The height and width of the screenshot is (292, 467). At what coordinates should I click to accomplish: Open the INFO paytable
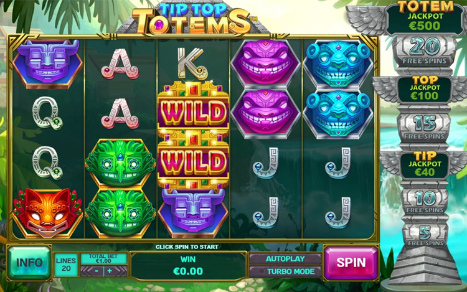click(29, 263)
